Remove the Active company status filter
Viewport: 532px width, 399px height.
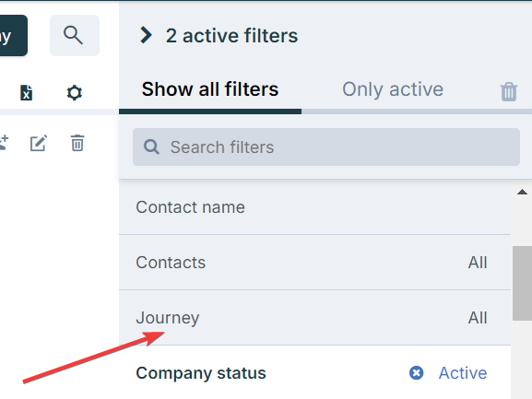click(417, 373)
